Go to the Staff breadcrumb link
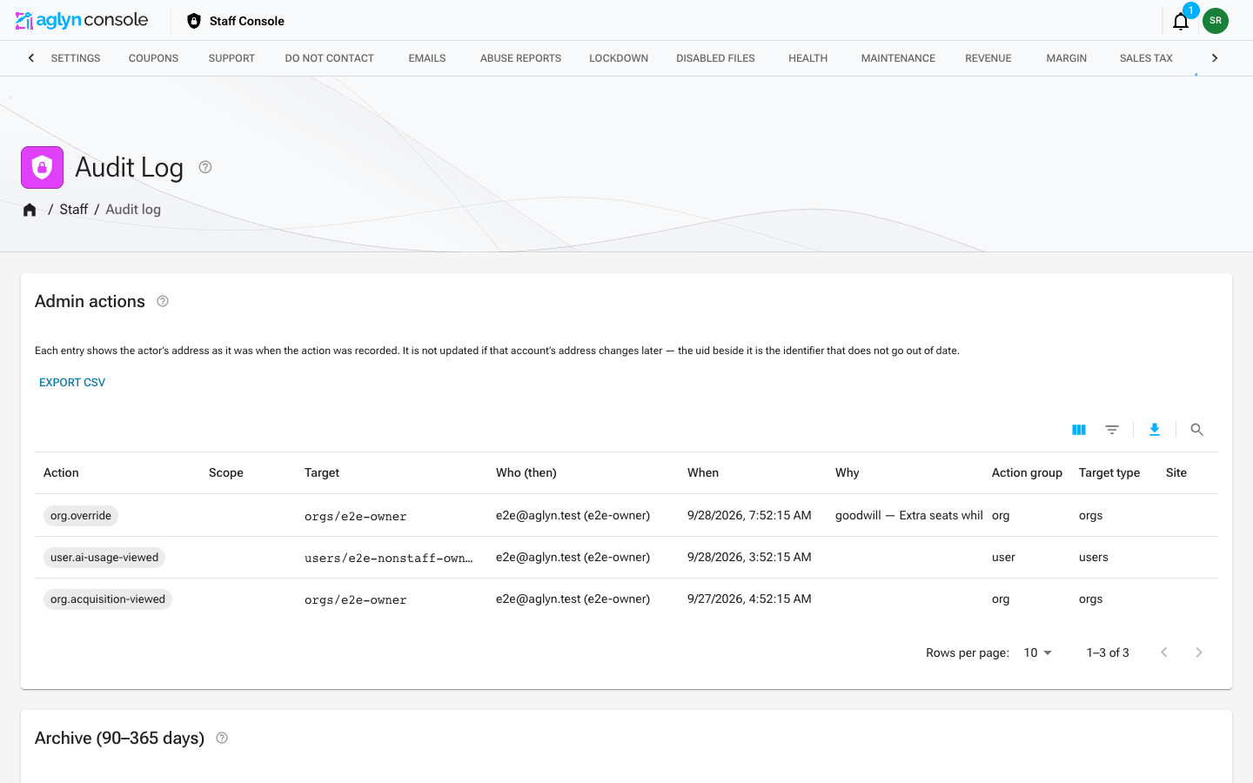 point(73,210)
